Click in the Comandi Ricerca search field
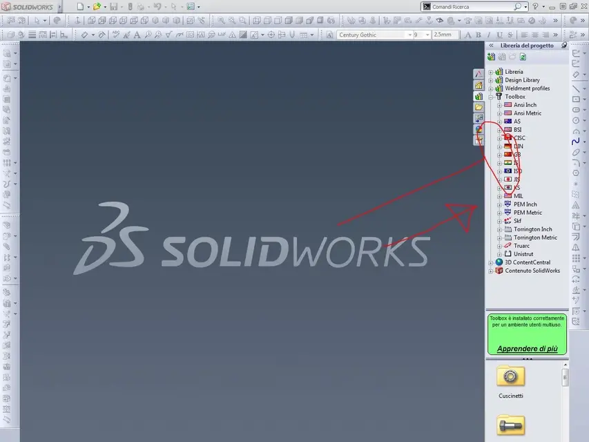589x442 pixels. [472, 6]
